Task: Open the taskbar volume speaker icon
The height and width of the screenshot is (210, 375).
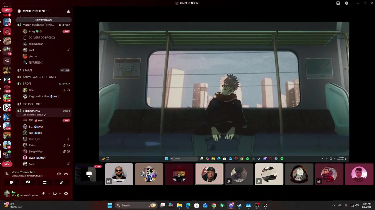Action: click(x=357, y=205)
